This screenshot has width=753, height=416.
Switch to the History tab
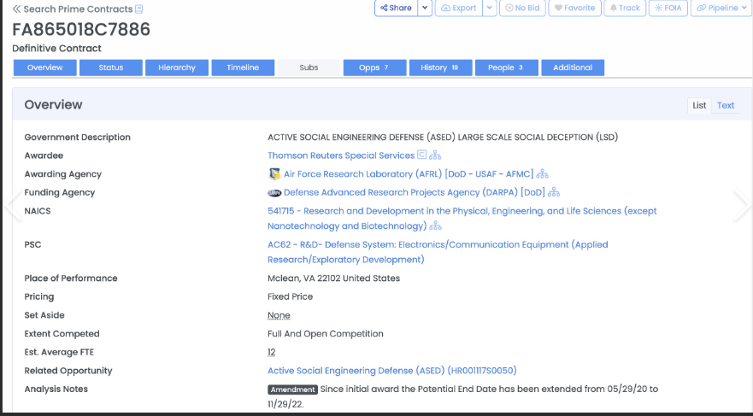tap(439, 67)
